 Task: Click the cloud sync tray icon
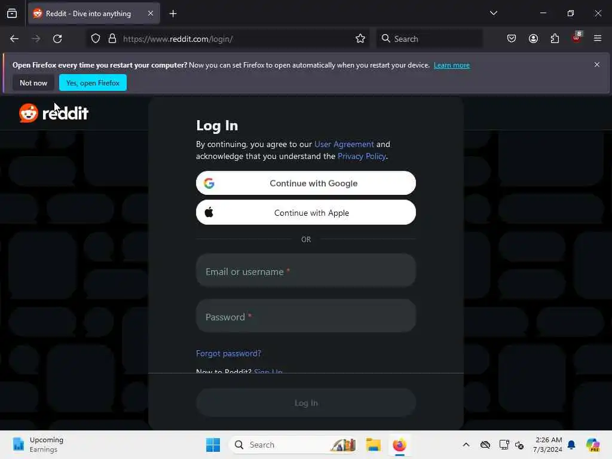click(x=485, y=445)
